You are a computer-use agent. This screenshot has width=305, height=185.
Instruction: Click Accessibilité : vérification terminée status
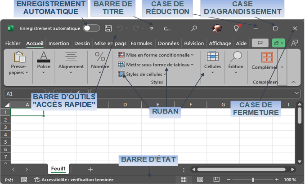coord(74,180)
